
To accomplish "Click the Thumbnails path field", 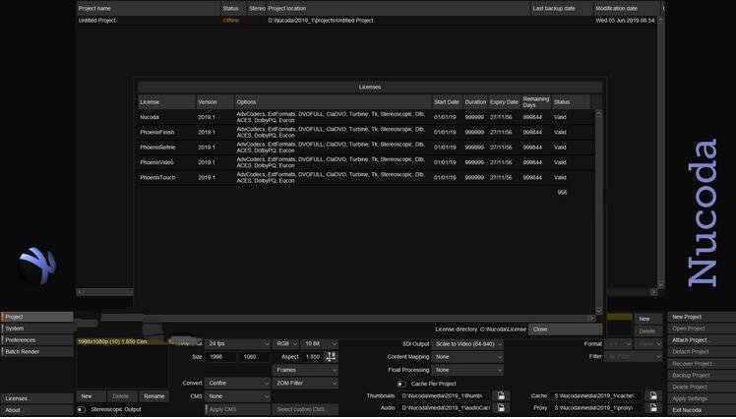I will pyautogui.click(x=445, y=396).
